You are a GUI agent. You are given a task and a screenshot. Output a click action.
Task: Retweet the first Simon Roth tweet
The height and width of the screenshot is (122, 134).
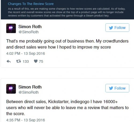18,61
